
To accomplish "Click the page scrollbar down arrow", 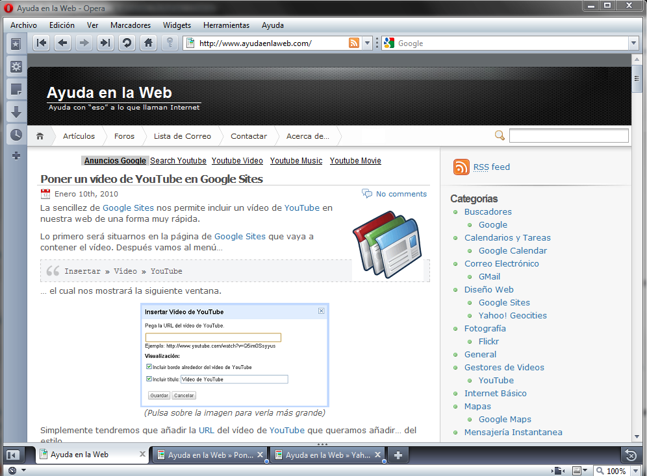I will pos(637,436).
